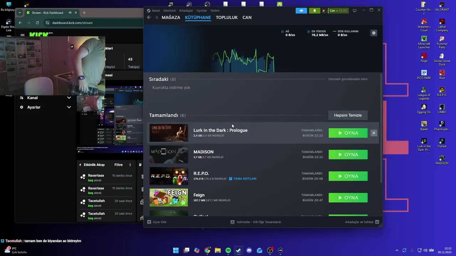Switch to the TOPLULUK tab
The height and width of the screenshot is (256, 456).
(x=227, y=17)
